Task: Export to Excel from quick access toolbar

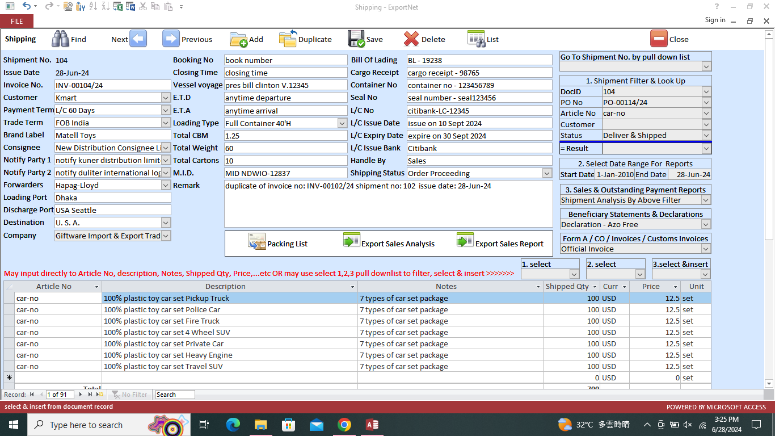Action: coord(118,7)
